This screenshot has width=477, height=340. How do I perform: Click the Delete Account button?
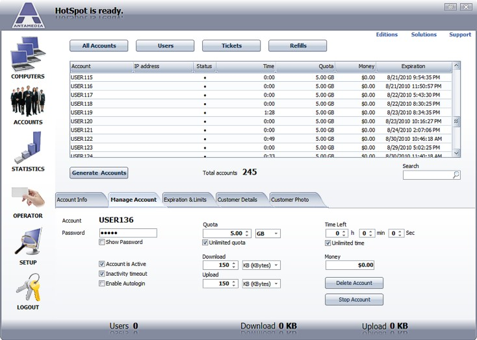354,283
